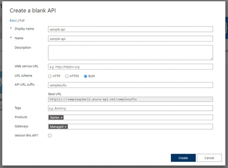Remove the Managed gateway tag
228x168 pixels.
pyautogui.click(x=66, y=127)
